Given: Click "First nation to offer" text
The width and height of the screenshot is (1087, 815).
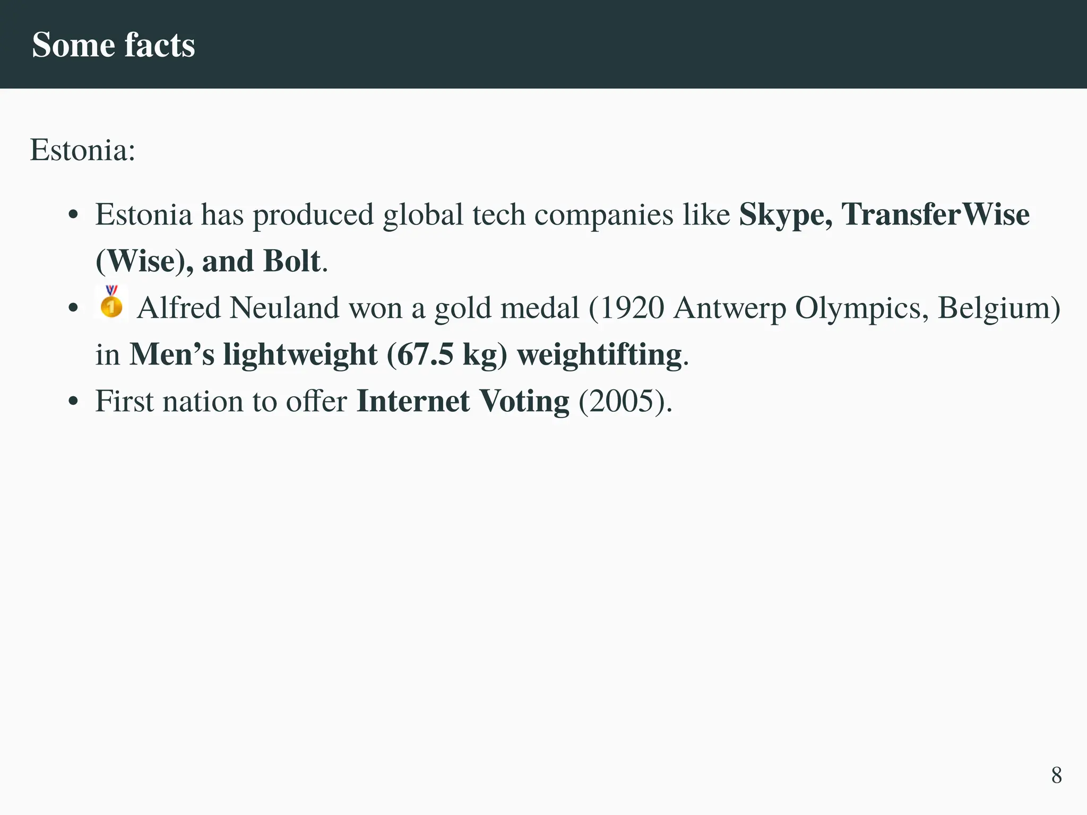Looking at the screenshot, I should (x=221, y=401).
